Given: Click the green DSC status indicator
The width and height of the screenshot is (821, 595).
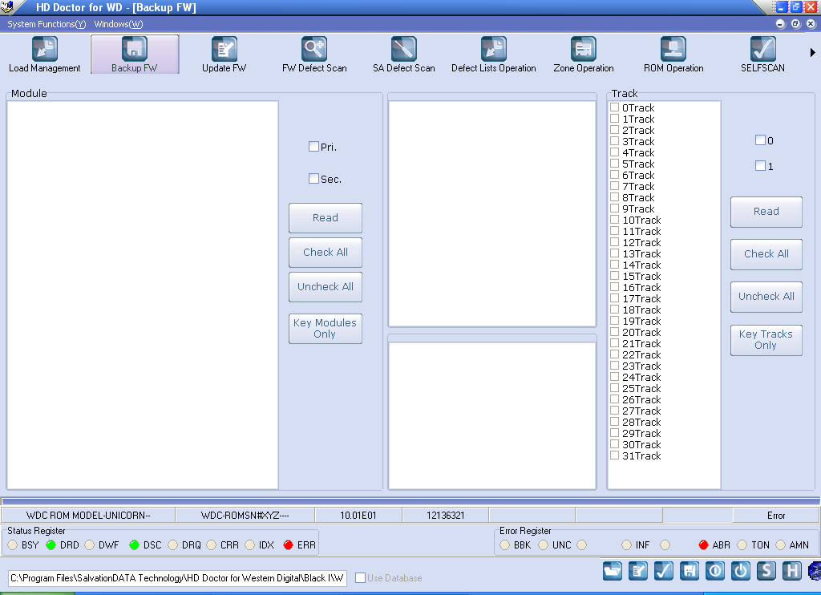Looking at the screenshot, I should click(x=134, y=545).
